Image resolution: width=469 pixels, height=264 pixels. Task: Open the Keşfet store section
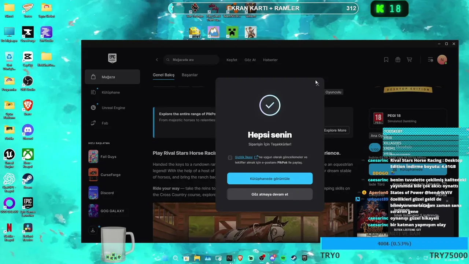(x=232, y=60)
